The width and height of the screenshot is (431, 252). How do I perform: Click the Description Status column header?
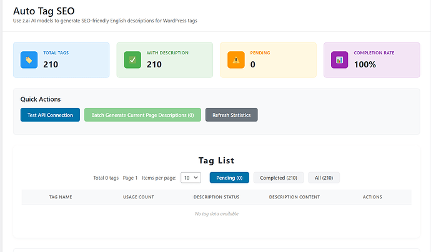216,197
